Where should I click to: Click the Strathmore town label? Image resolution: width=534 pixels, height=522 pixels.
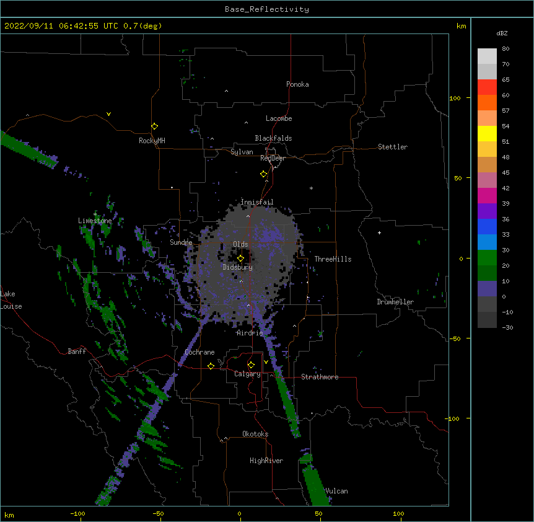320,377
